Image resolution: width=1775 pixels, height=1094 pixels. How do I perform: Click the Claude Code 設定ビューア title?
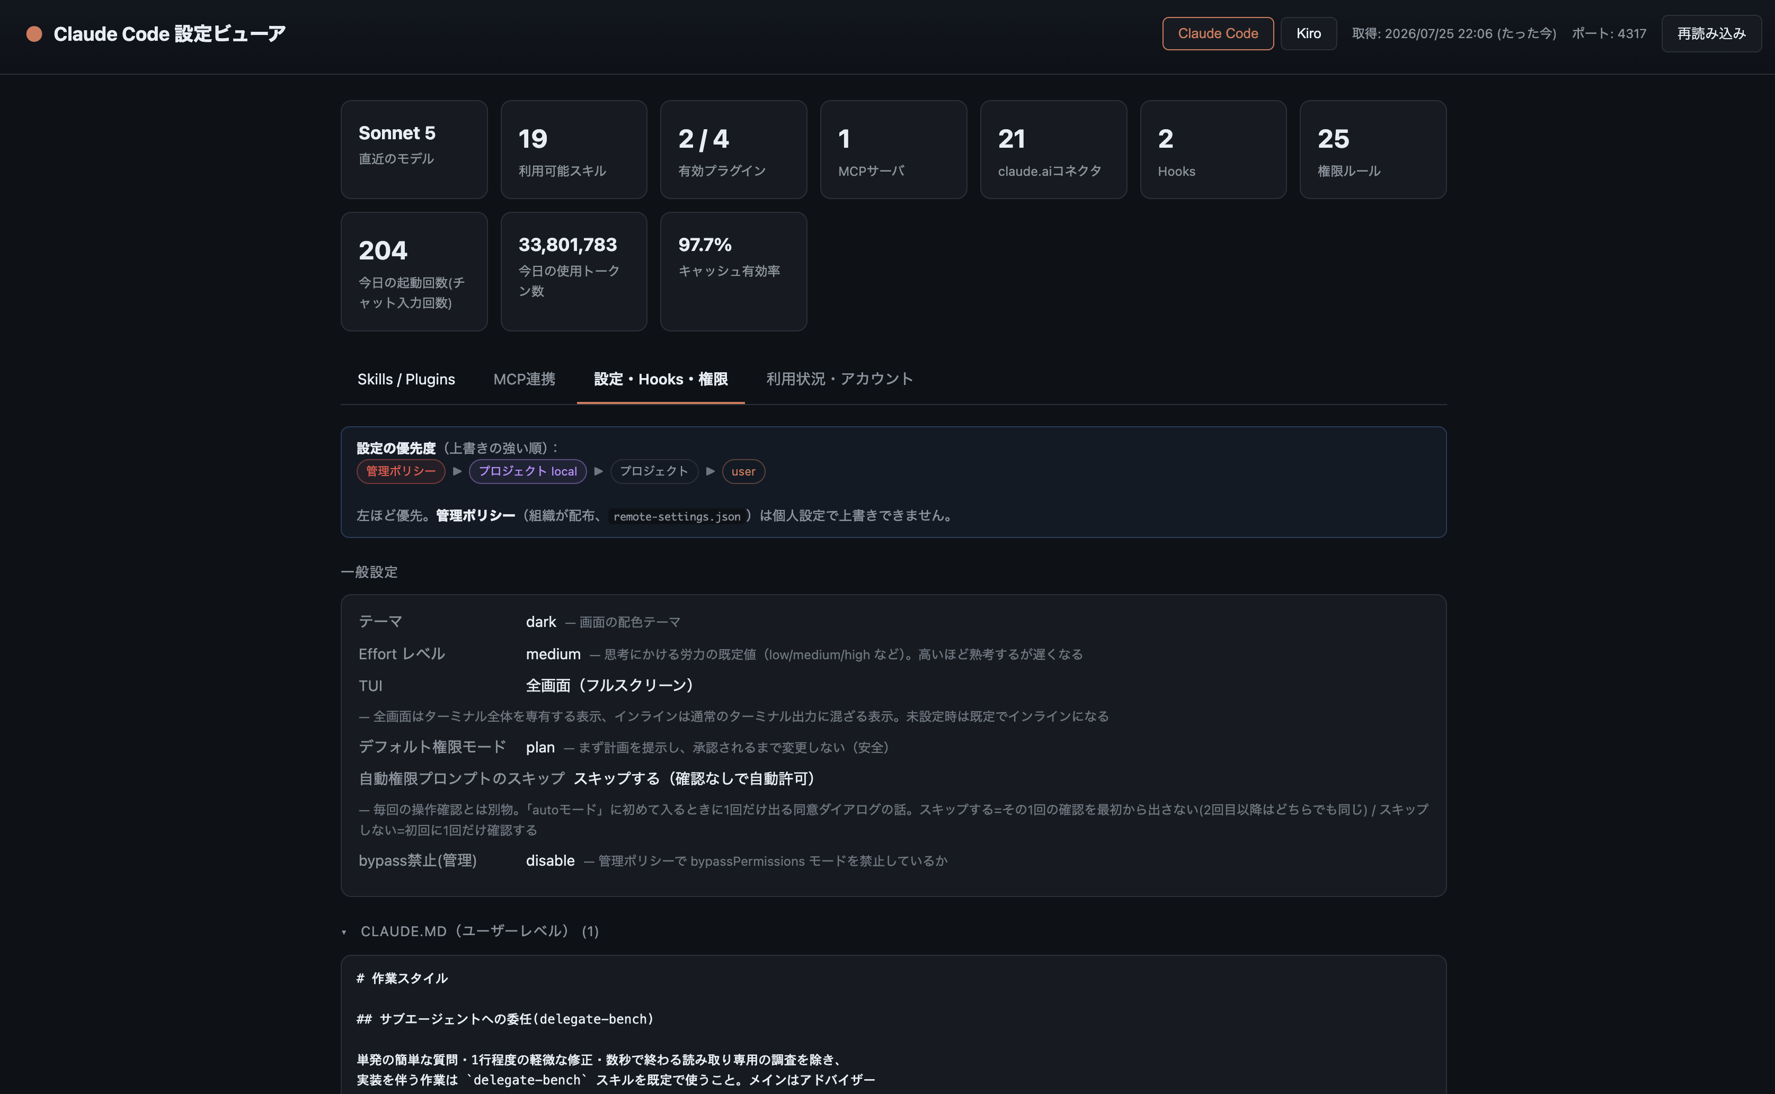click(170, 34)
